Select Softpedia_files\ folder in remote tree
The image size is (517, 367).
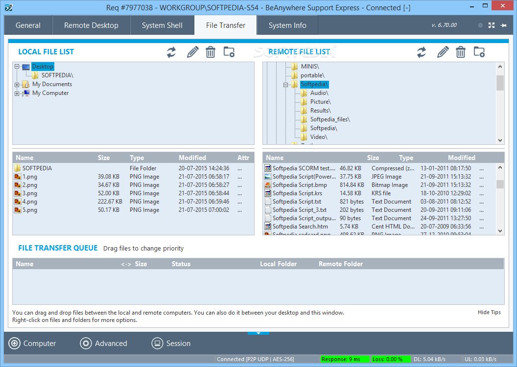(330, 119)
